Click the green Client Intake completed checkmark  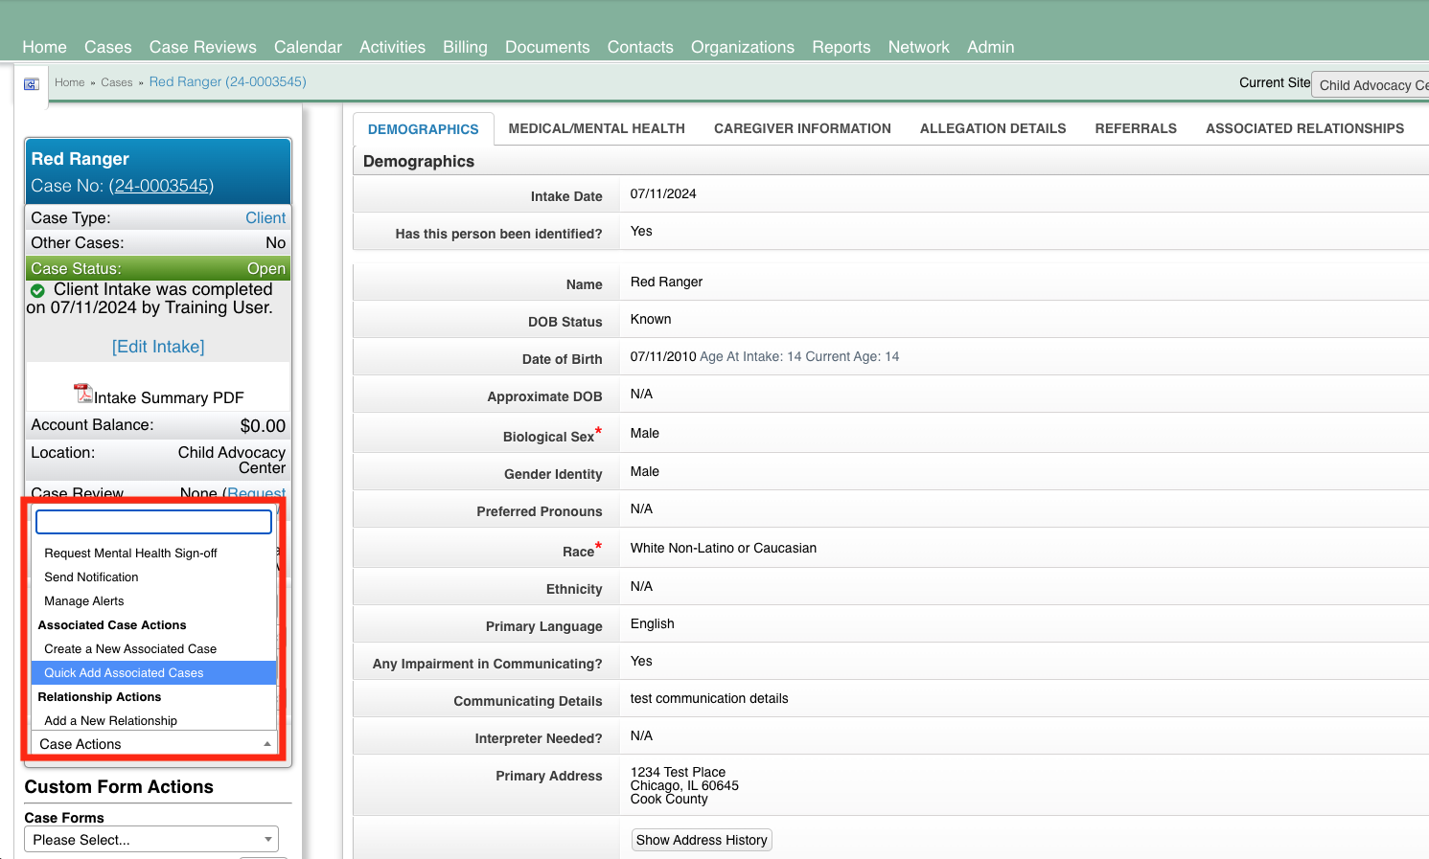37,290
